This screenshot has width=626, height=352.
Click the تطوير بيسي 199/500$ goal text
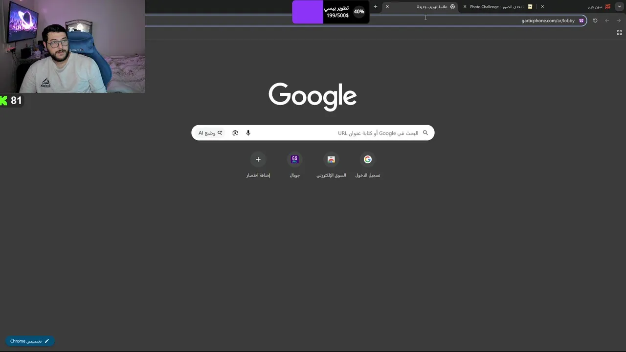[337, 12]
